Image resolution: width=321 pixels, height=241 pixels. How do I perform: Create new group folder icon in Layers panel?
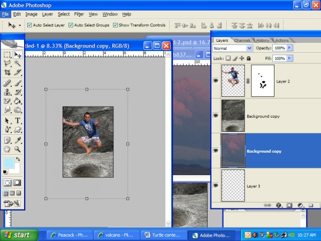[311, 205]
